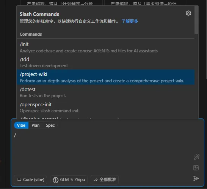Switch to Vibe mode
207x189 pixels.
(x=21, y=125)
